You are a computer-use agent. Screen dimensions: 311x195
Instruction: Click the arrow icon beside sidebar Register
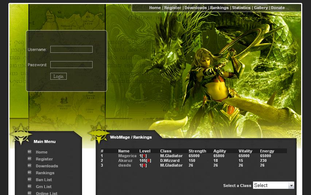pyautogui.click(x=30, y=159)
